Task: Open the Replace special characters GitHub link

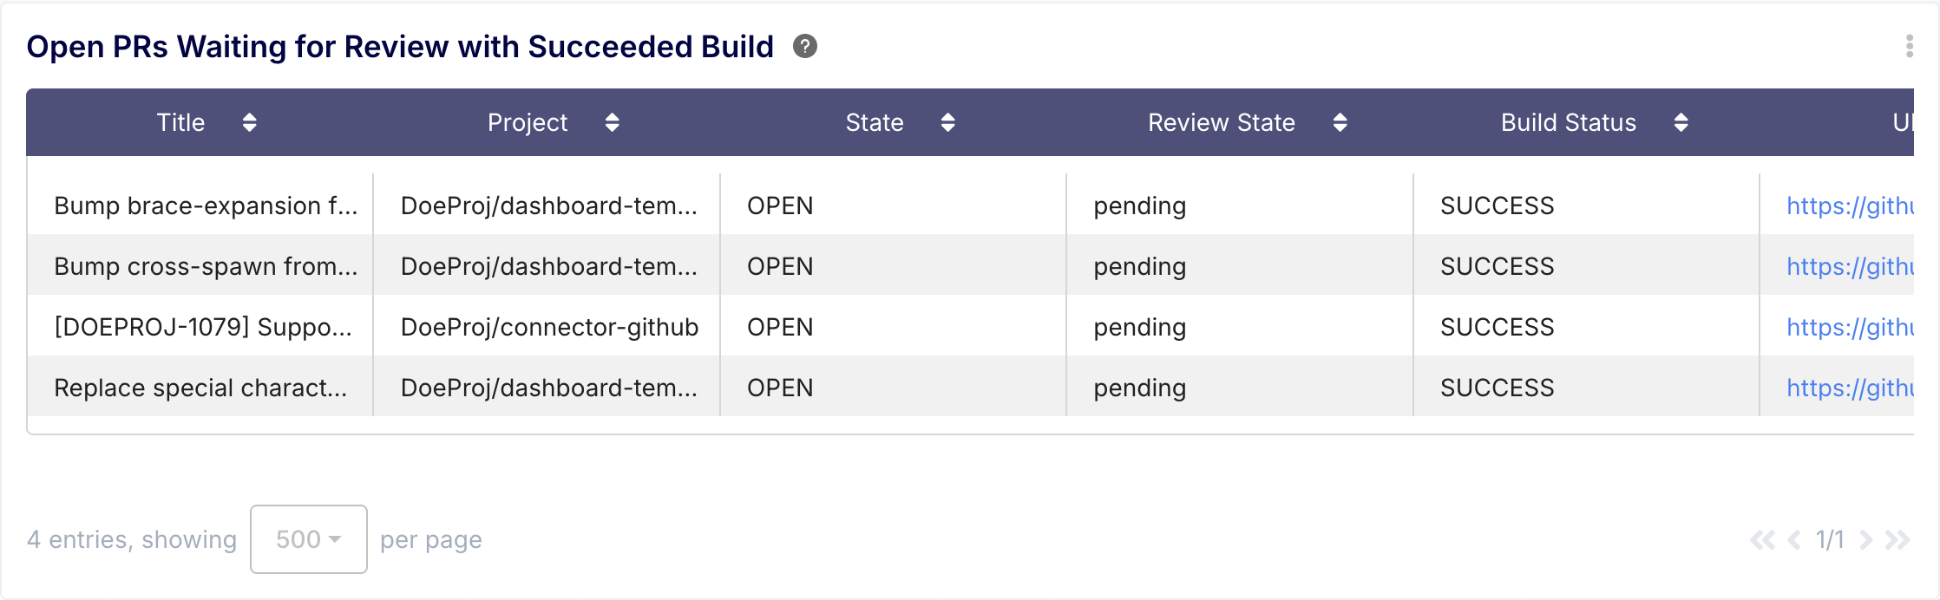Action: point(1849,388)
